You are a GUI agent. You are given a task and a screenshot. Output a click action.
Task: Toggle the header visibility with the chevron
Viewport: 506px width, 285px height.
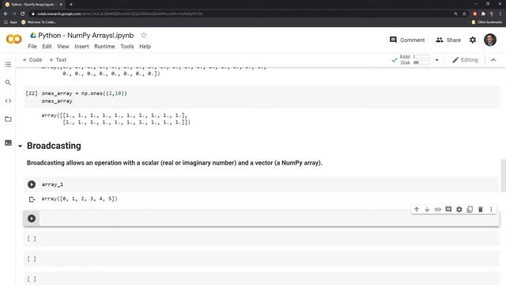coord(493,60)
